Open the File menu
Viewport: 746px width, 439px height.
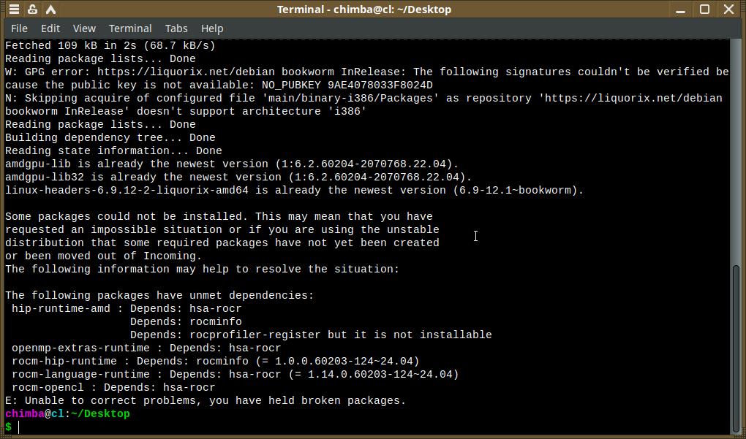point(20,28)
